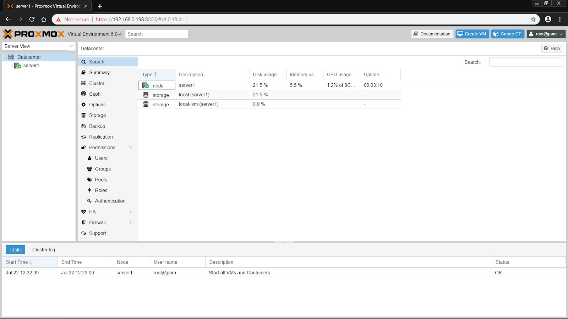Open the Storage configuration panel

tap(96, 115)
